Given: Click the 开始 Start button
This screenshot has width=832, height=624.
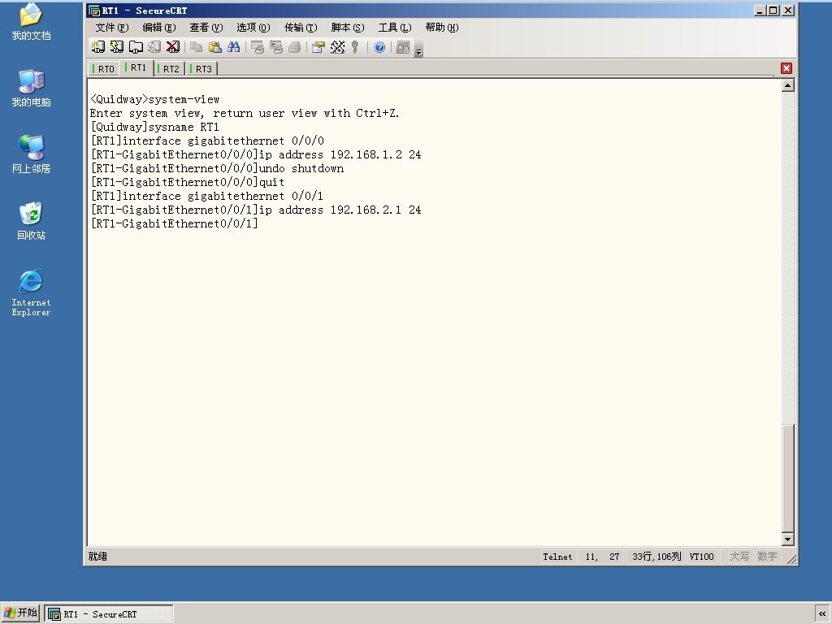Looking at the screenshot, I should tap(20, 613).
